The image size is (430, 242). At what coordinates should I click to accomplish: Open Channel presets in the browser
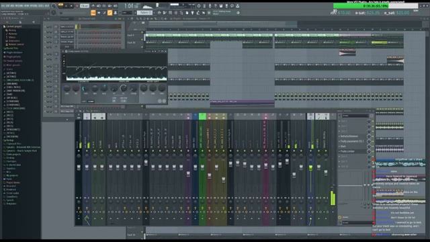pos(13,61)
